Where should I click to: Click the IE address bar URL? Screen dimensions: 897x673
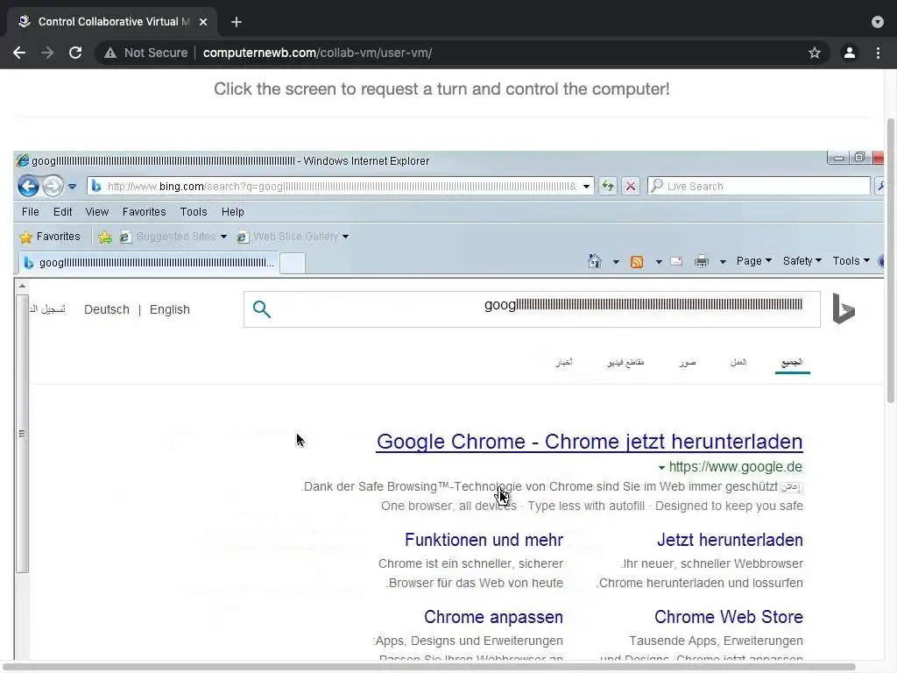pyautogui.click(x=342, y=187)
